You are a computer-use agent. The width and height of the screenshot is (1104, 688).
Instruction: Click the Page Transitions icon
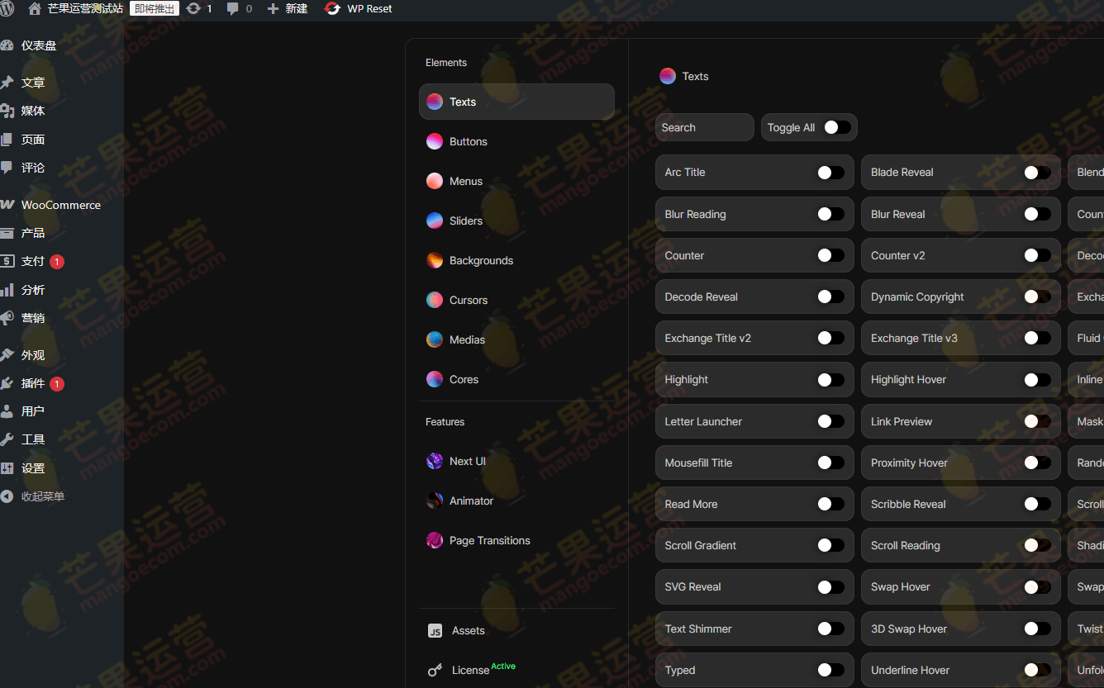coord(435,540)
